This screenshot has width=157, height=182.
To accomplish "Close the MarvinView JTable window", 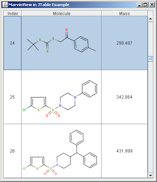I will [152, 5].
